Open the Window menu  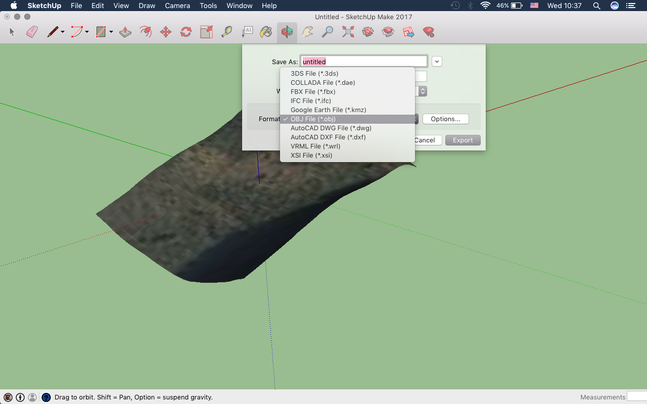[240, 6]
